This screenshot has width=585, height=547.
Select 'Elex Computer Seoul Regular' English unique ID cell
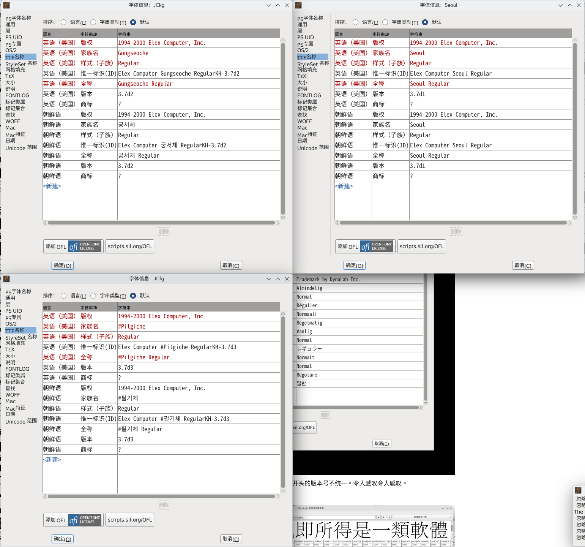(x=490, y=74)
